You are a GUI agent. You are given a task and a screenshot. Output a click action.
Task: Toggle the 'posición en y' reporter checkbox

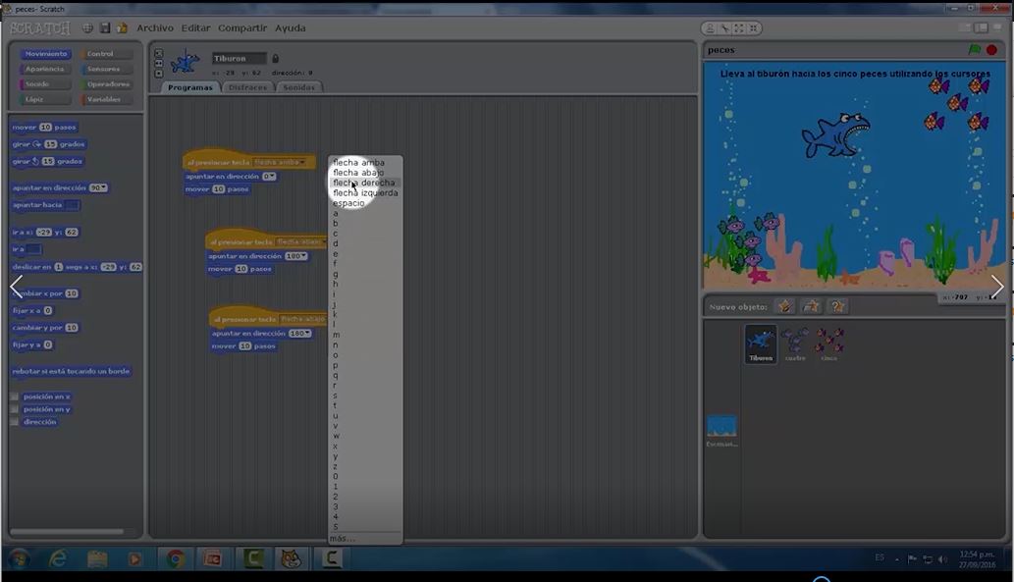[x=14, y=409]
